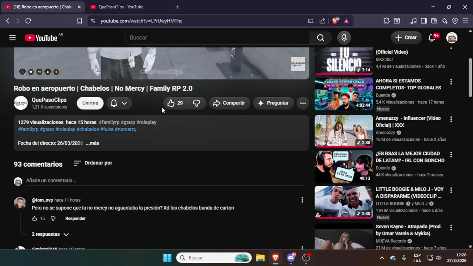
Task: Open the #chabelos hashtag link
Action: coord(88,129)
